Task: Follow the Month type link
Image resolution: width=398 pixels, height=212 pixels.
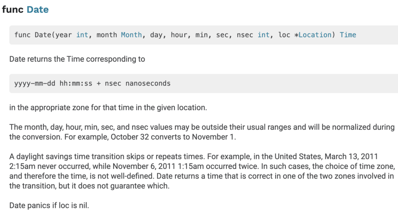Action: pos(131,35)
